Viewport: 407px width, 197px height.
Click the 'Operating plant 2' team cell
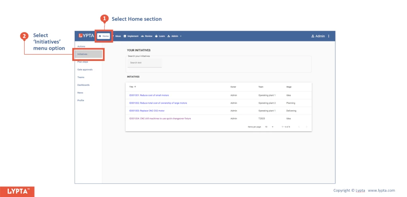click(x=267, y=103)
